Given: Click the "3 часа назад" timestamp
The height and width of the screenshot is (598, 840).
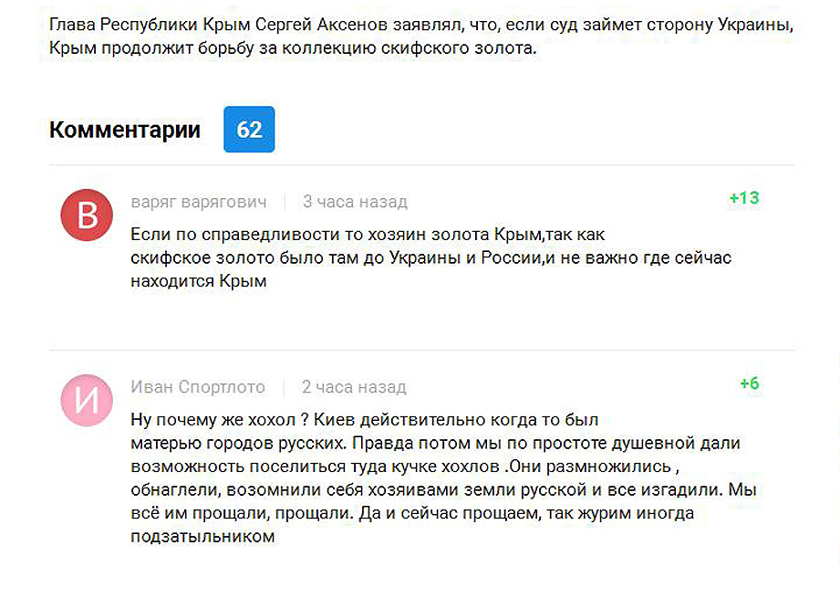Looking at the screenshot, I should 355,202.
